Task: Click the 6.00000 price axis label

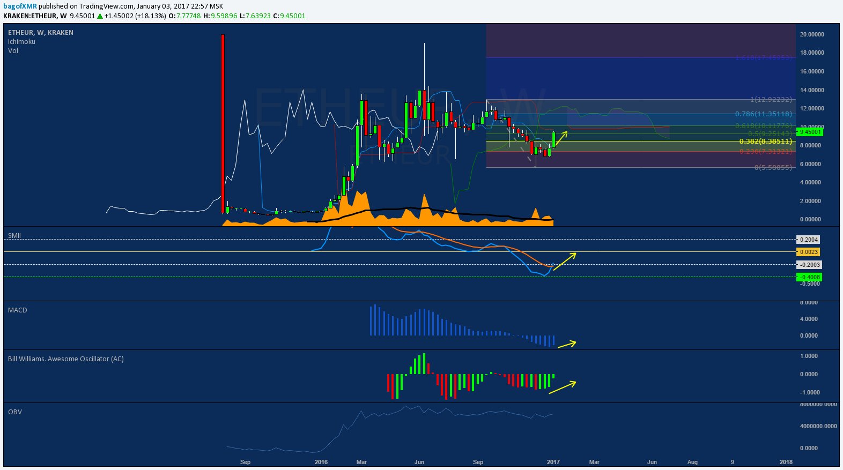Action: pyautogui.click(x=810, y=165)
